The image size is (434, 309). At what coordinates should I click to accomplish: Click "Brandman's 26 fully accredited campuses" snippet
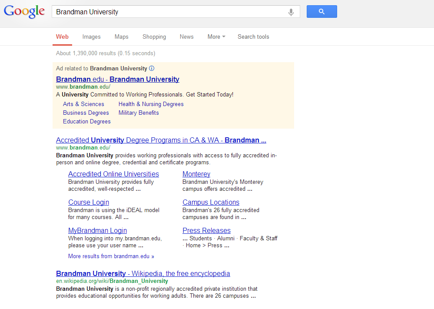(x=221, y=213)
